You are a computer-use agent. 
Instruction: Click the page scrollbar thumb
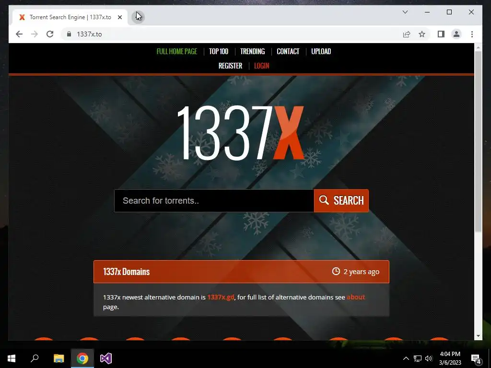(x=478, y=141)
